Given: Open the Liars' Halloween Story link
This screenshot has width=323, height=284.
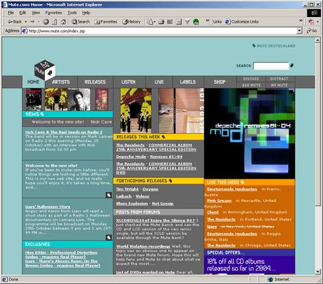Looking at the screenshot, I should tap(48, 207).
